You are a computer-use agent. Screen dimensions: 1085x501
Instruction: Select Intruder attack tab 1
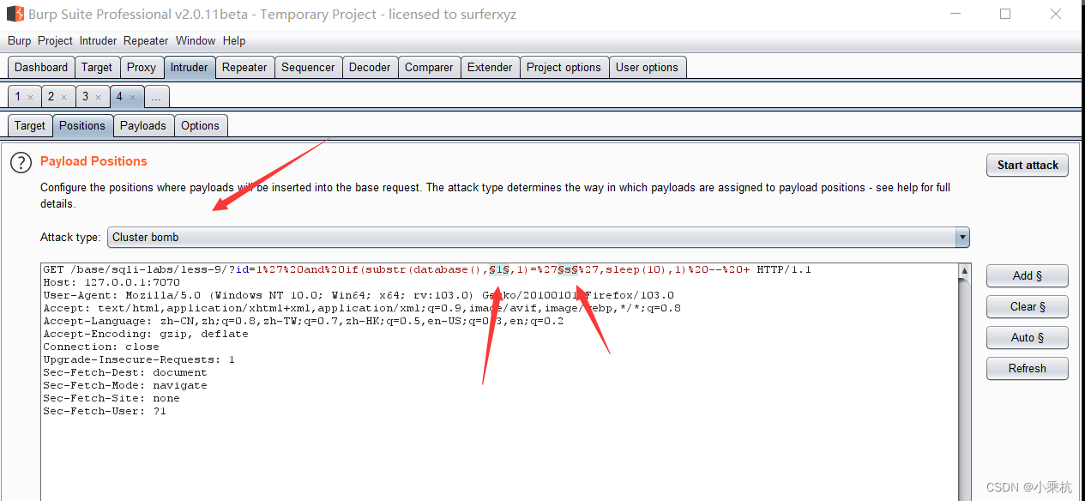pos(18,97)
